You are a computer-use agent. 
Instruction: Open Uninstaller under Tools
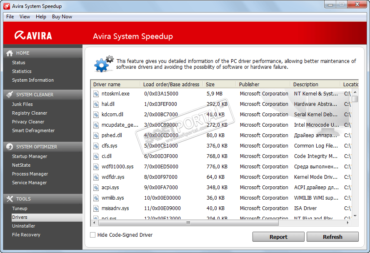24,226
